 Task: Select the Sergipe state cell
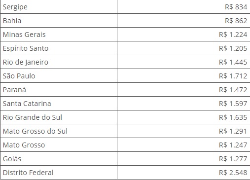(59, 7)
